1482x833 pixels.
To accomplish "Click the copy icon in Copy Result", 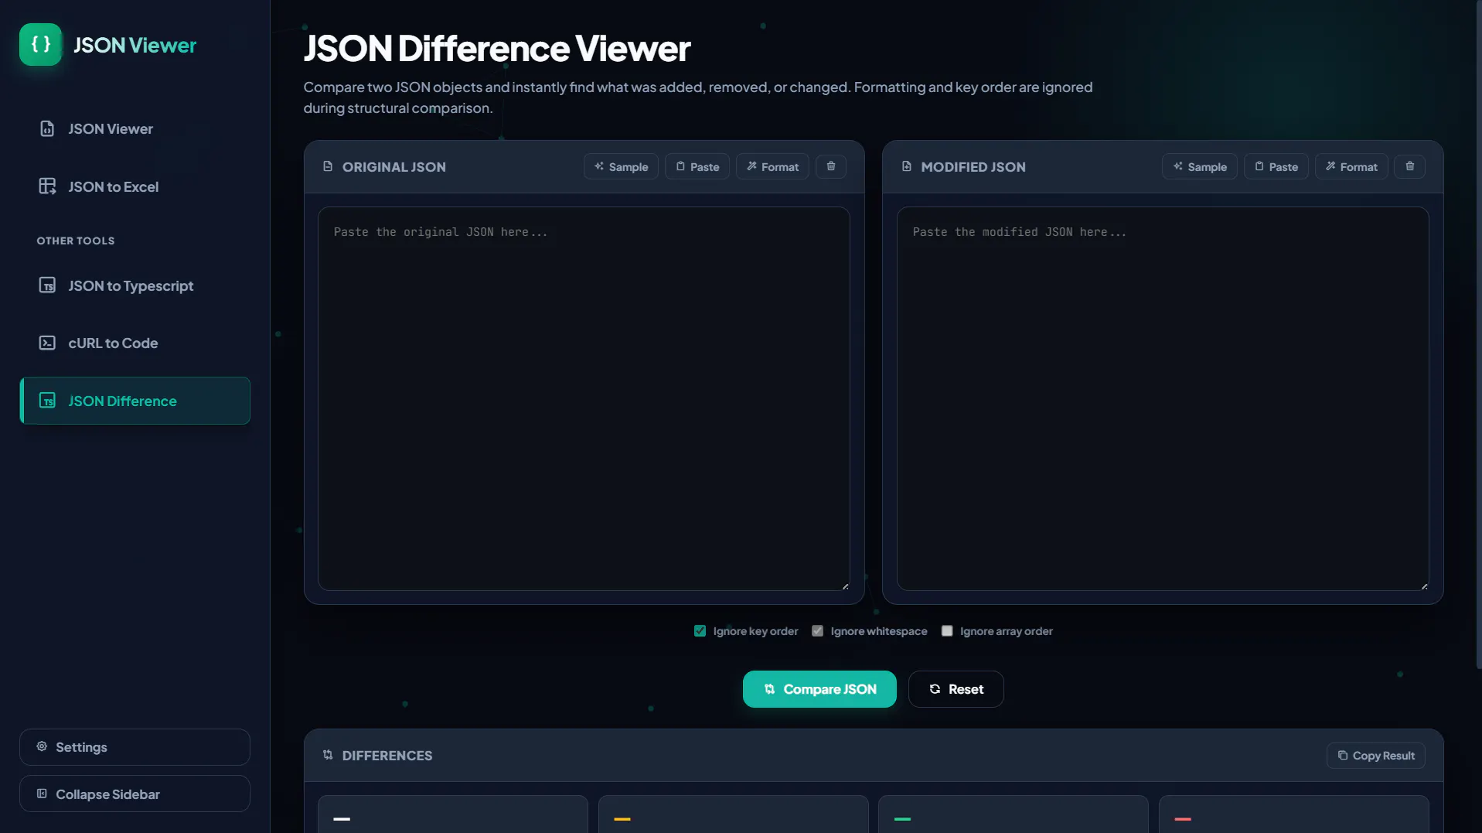I will click(1343, 756).
